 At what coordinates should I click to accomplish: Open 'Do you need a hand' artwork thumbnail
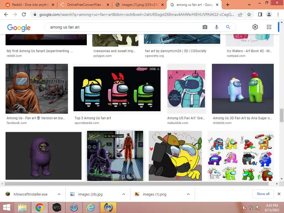click(x=115, y=156)
